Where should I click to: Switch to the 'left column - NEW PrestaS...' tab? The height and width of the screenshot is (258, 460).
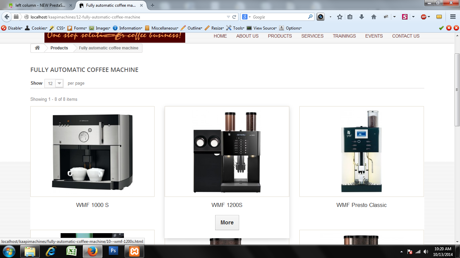coord(40,5)
